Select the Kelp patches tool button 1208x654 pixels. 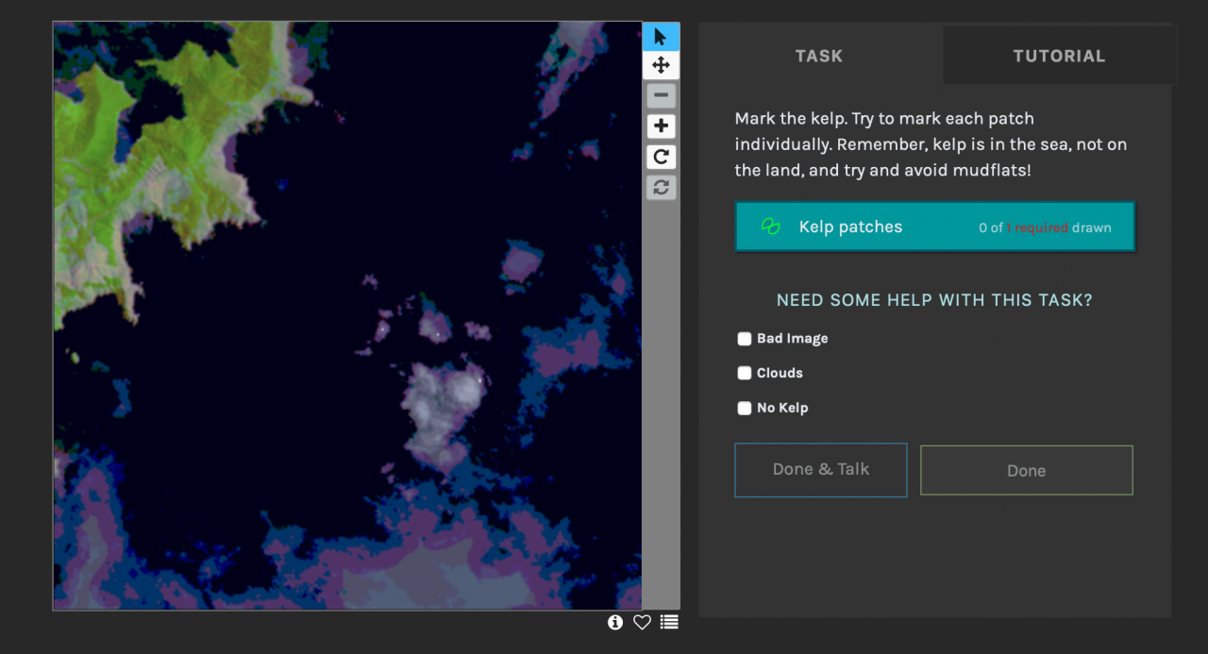(x=935, y=226)
